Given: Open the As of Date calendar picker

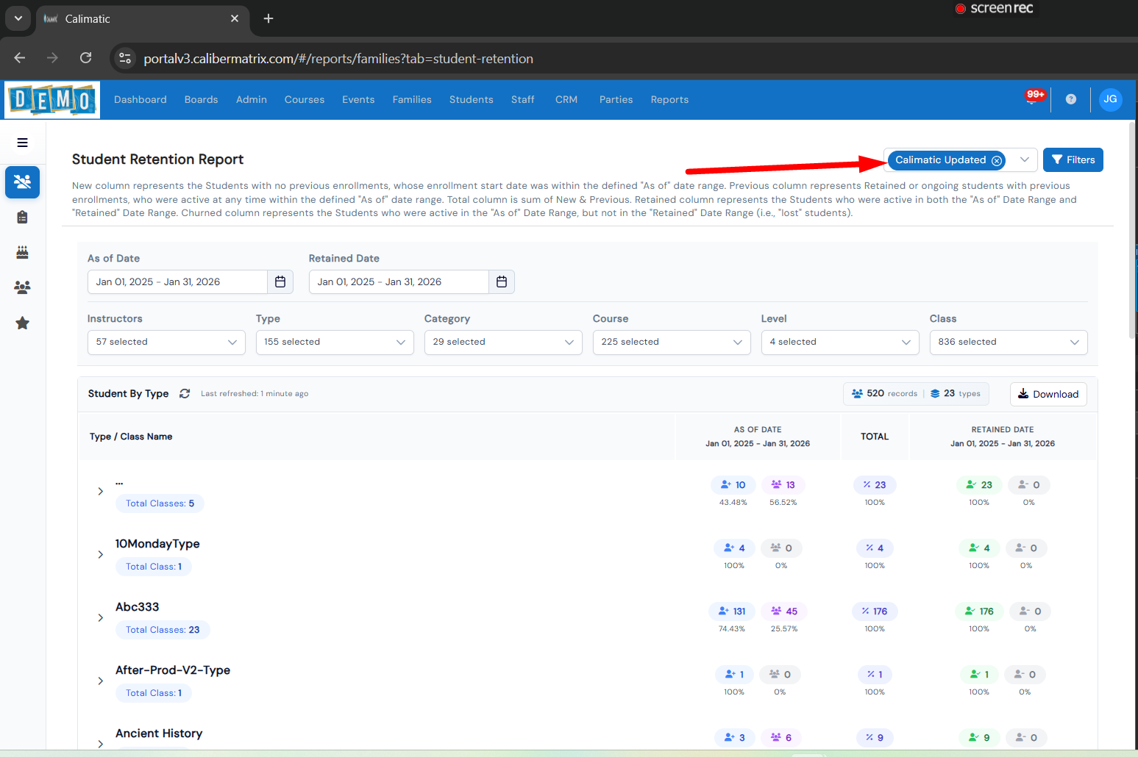Looking at the screenshot, I should [280, 282].
